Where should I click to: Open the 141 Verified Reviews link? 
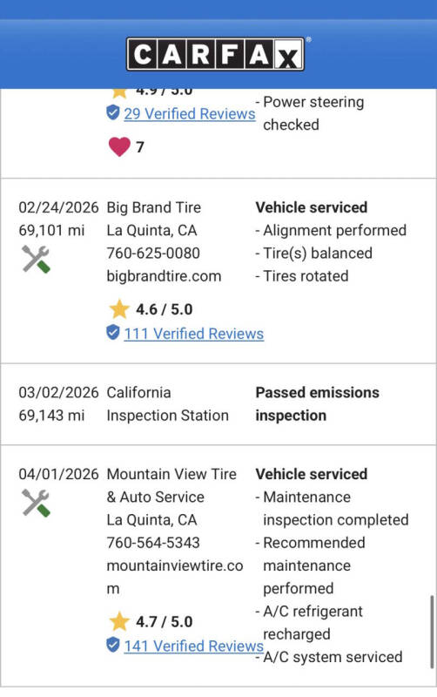point(193,646)
